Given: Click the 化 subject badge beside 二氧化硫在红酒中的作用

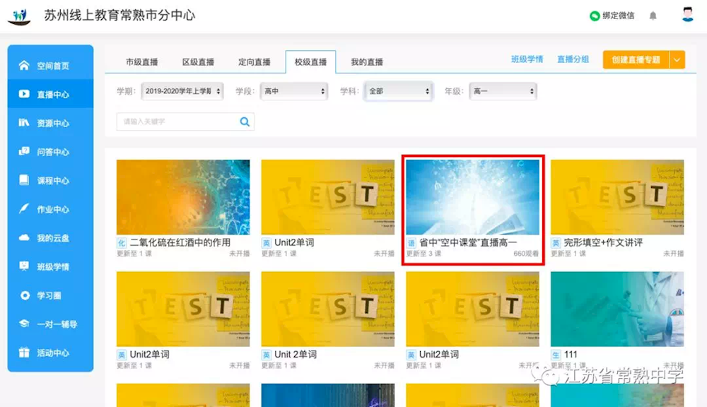Looking at the screenshot, I should pyautogui.click(x=122, y=243).
